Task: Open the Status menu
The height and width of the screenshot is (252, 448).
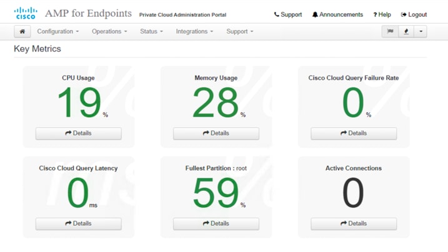Action: click(x=151, y=31)
